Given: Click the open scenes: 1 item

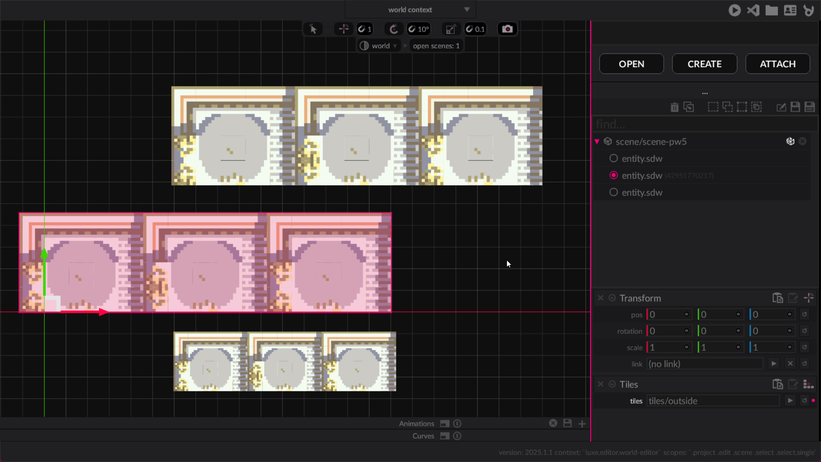Looking at the screenshot, I should click(x=436, y=46).
